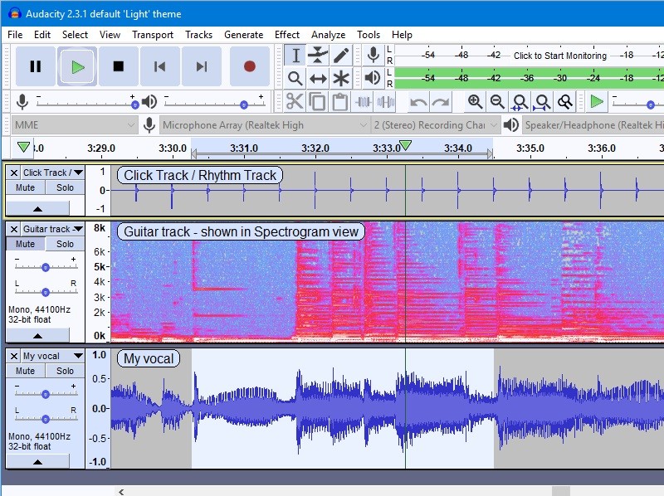Open the Analyze menu
The width and height of the screenshot is (664, 496).
pyautogui.click(x=328, y=35)
